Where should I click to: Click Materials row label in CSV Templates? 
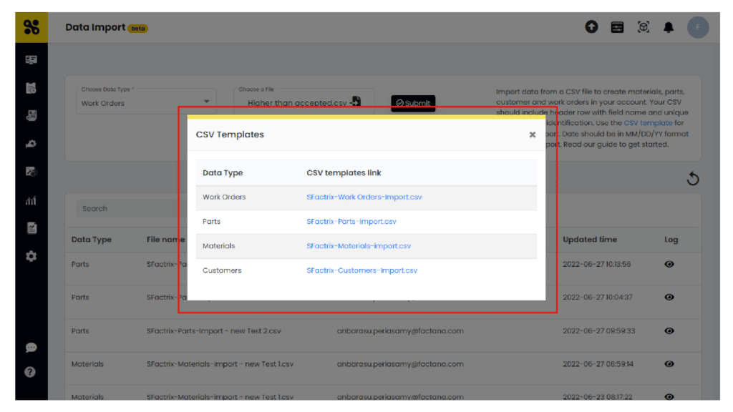point(218,246)
